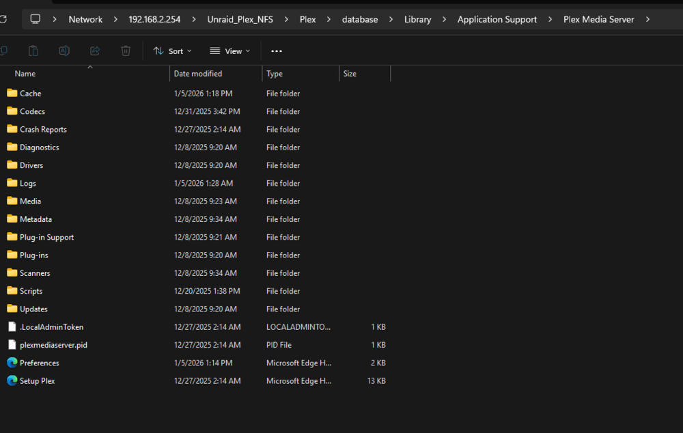The image size is (683, 433).
Task: Click the PID File type cell
Action: click(279, 345)
